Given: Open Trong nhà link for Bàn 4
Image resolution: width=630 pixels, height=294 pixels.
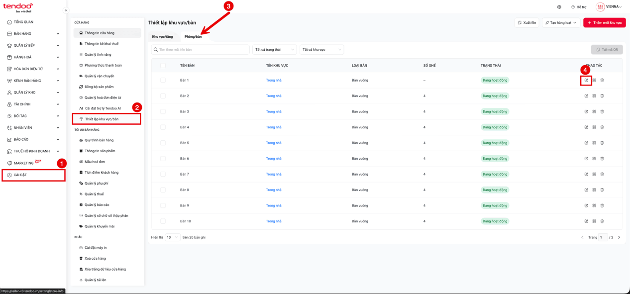Looking at the screenshot, I should [274, 127].
